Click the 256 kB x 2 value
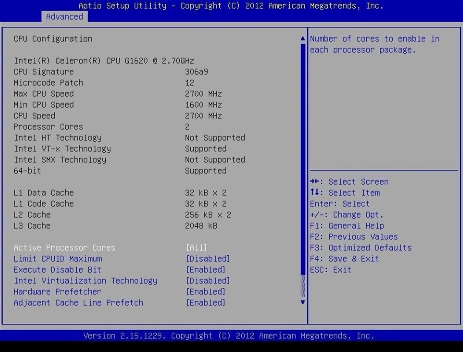 (208, 215)
